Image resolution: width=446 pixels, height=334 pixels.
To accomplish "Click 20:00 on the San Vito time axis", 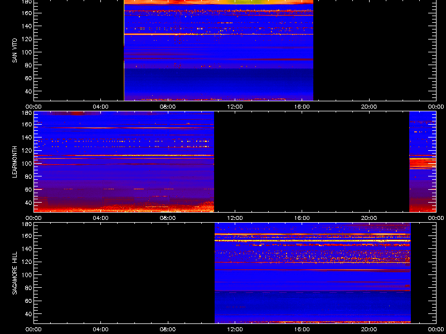I will pos(369,107).
